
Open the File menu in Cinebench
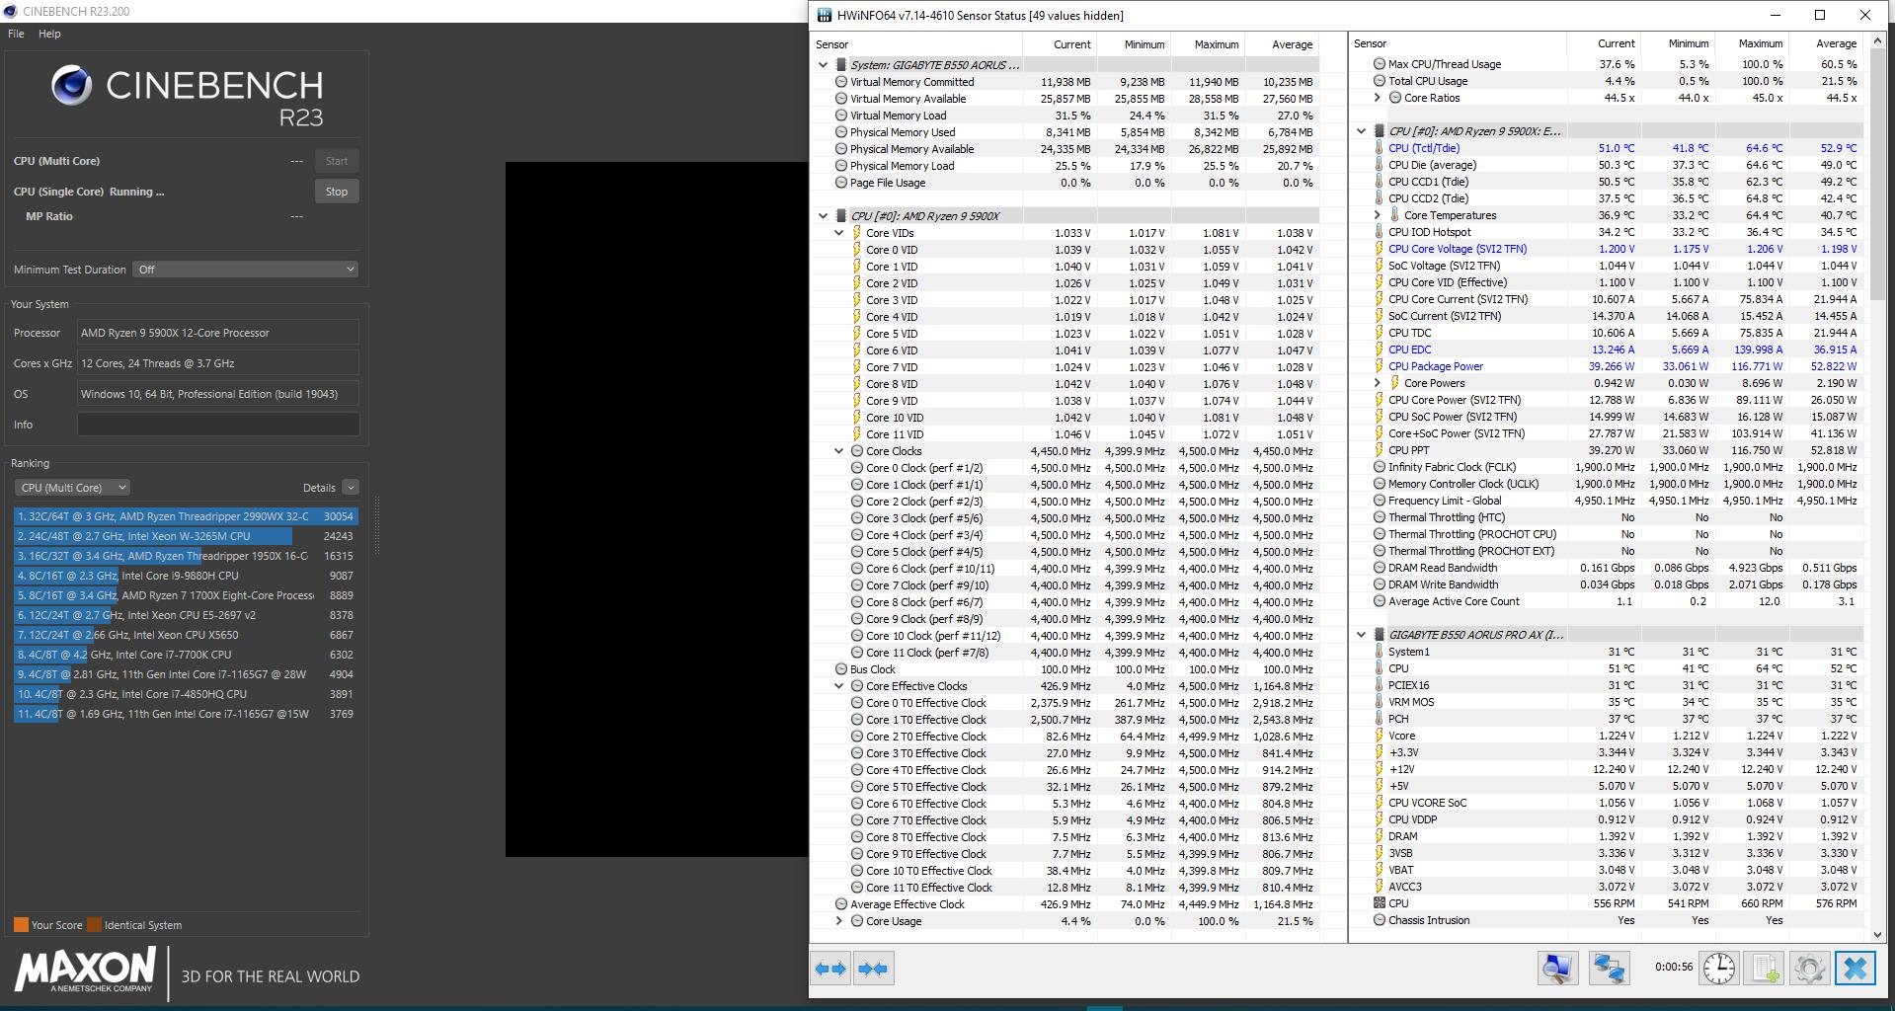point(16,34)
